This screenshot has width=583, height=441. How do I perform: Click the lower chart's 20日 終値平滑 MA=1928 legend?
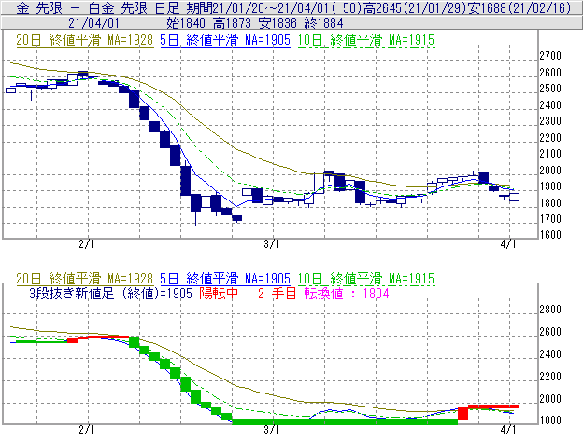[85, 279]
